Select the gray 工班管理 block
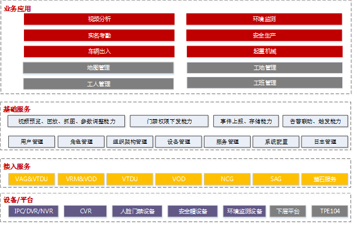Image resolution: width=354 pixels, height=225 pixels. click(x=265, y=82)
